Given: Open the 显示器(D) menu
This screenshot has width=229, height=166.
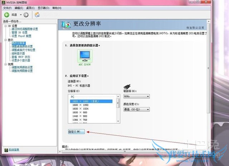Looking at the screenshot, I should tap(44, 8).
